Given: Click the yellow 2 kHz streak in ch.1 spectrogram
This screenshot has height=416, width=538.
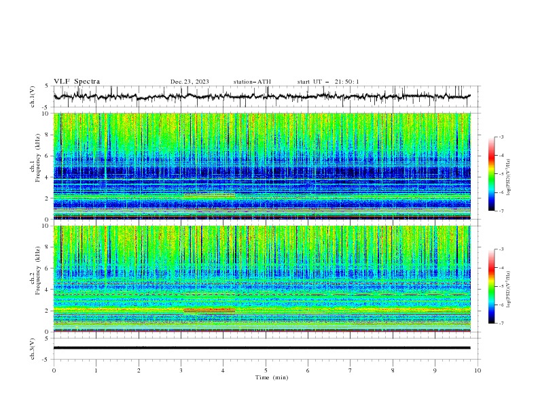Looking at the screenshot, I should tap(209, 196).
